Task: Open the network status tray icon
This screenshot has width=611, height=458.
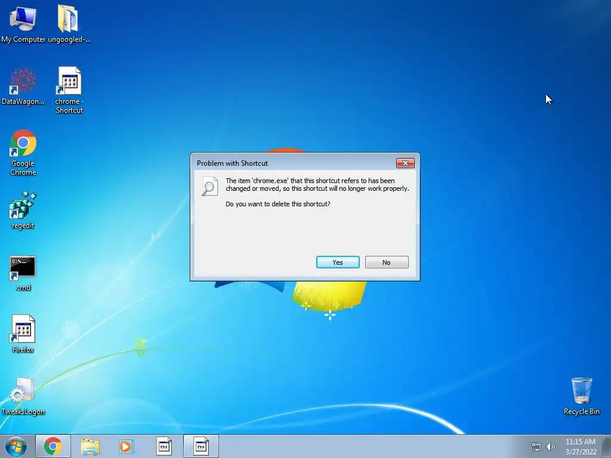Action: [536, 447]
